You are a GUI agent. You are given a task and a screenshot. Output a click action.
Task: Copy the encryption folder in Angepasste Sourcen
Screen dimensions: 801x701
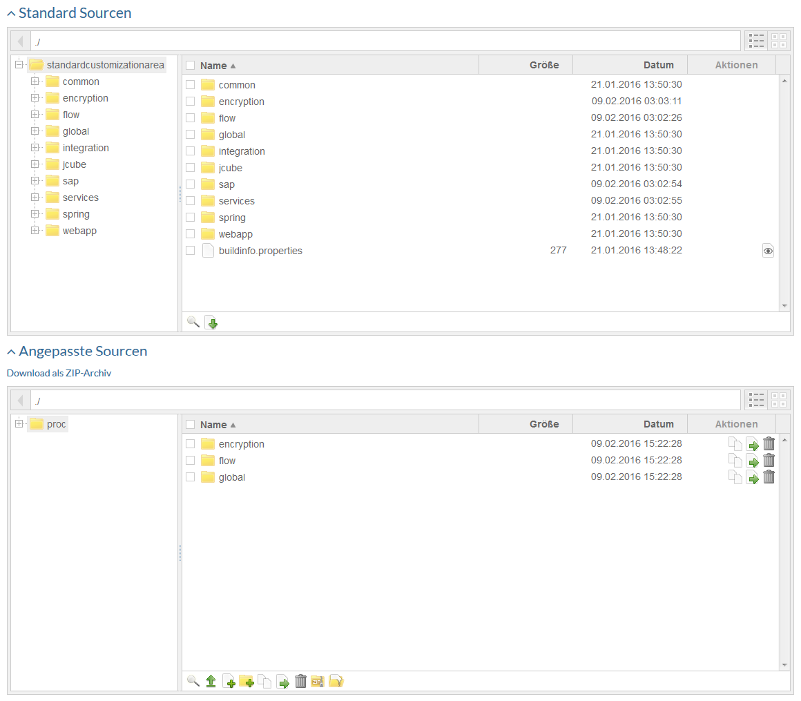735,444
